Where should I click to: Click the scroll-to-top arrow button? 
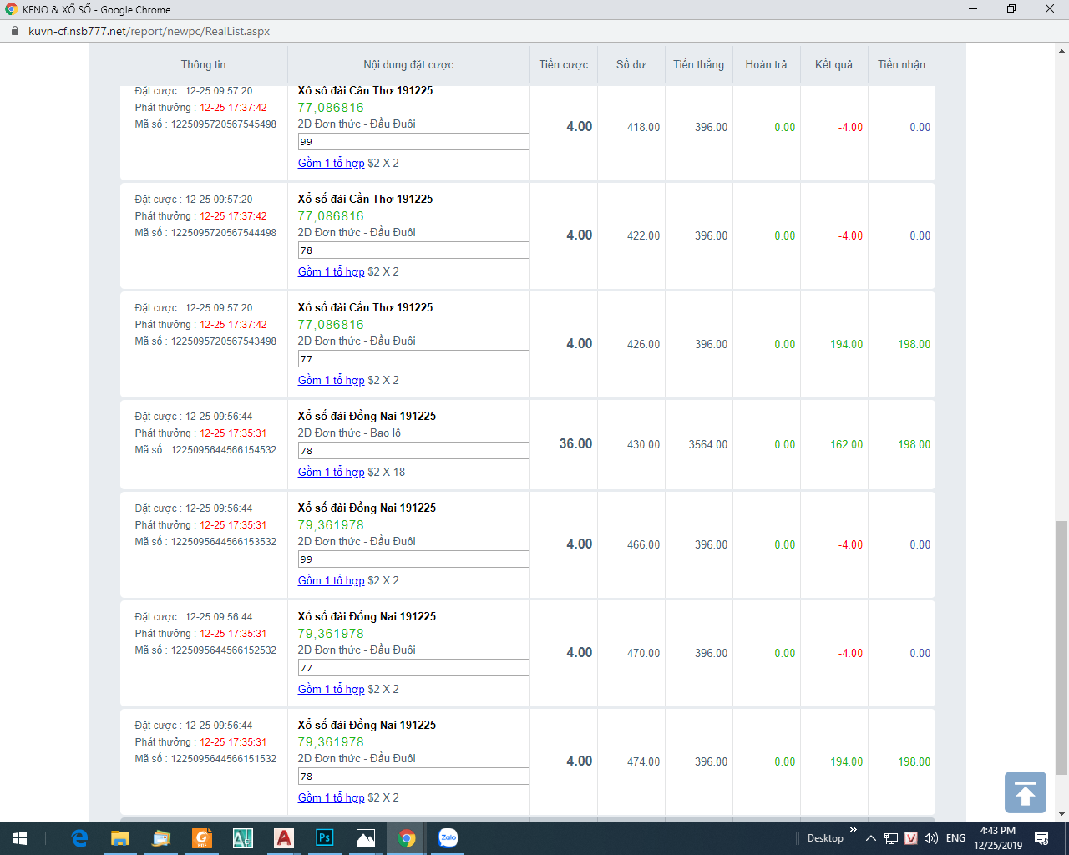pos(1025,792)
